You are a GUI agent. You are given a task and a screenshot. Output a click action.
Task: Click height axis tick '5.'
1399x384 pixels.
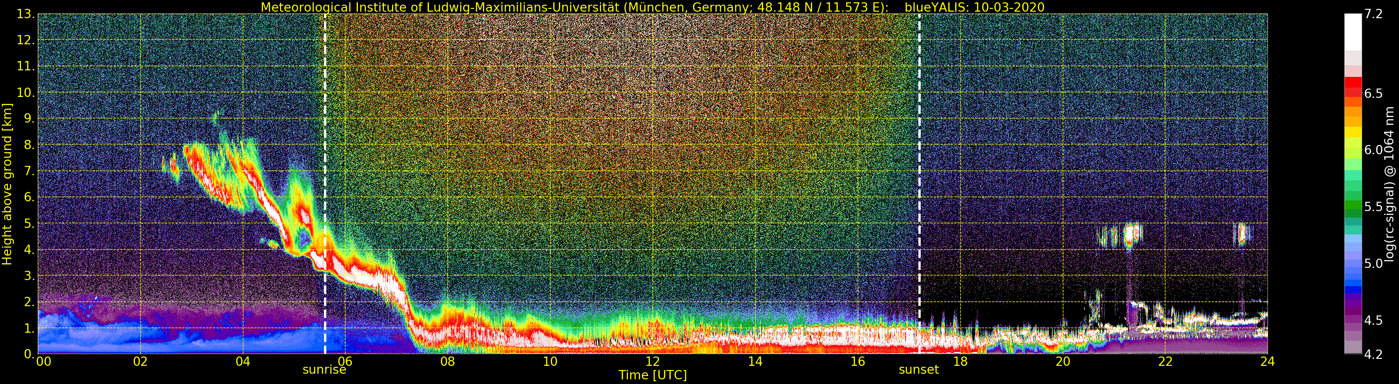(x=29, y=223)
